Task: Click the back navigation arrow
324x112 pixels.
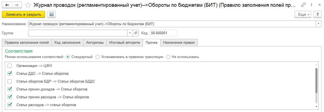Action: point(7,5)
